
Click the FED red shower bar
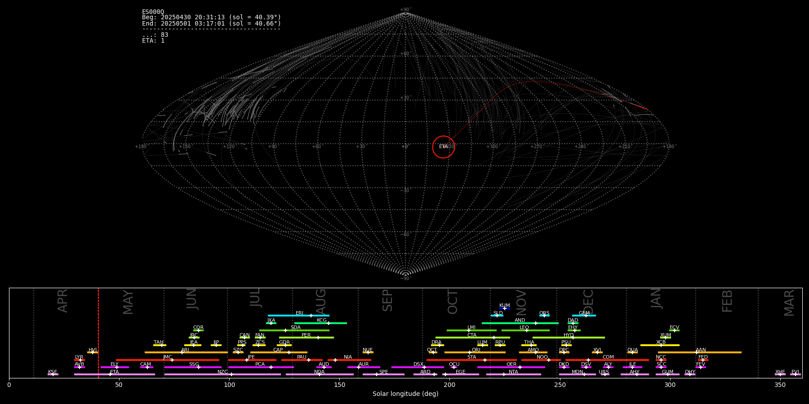tap(703, 360)
